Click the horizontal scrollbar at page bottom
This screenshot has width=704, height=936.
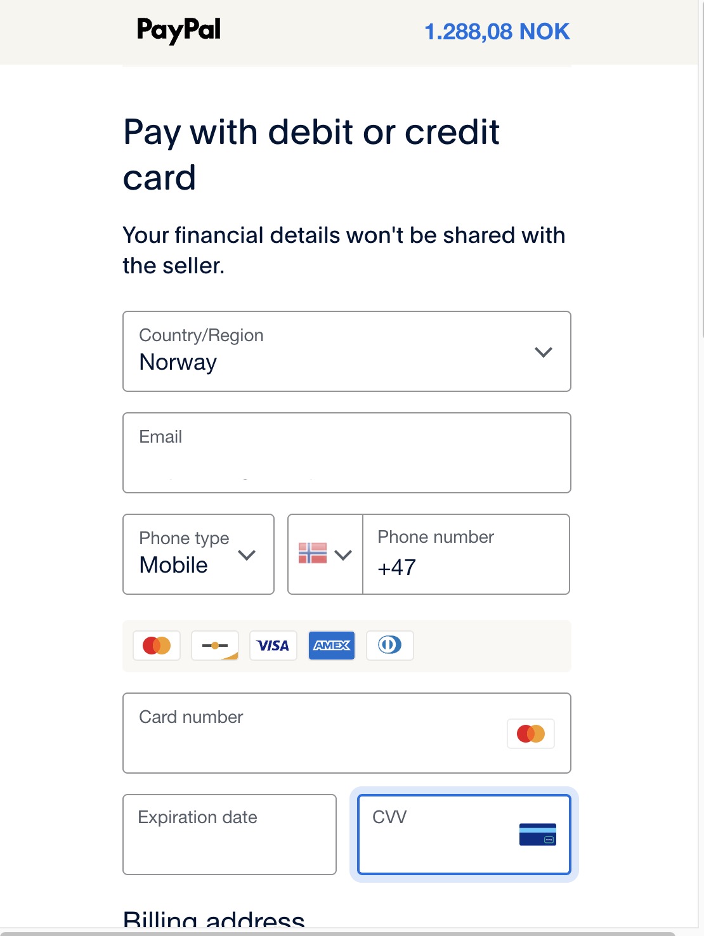pos(336,933)
